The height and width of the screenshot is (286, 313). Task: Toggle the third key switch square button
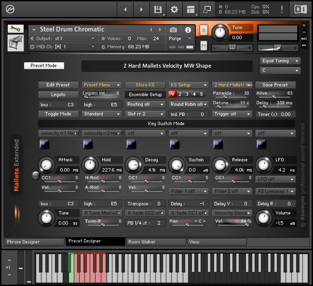pyautogui.click(x=131, y=144)
